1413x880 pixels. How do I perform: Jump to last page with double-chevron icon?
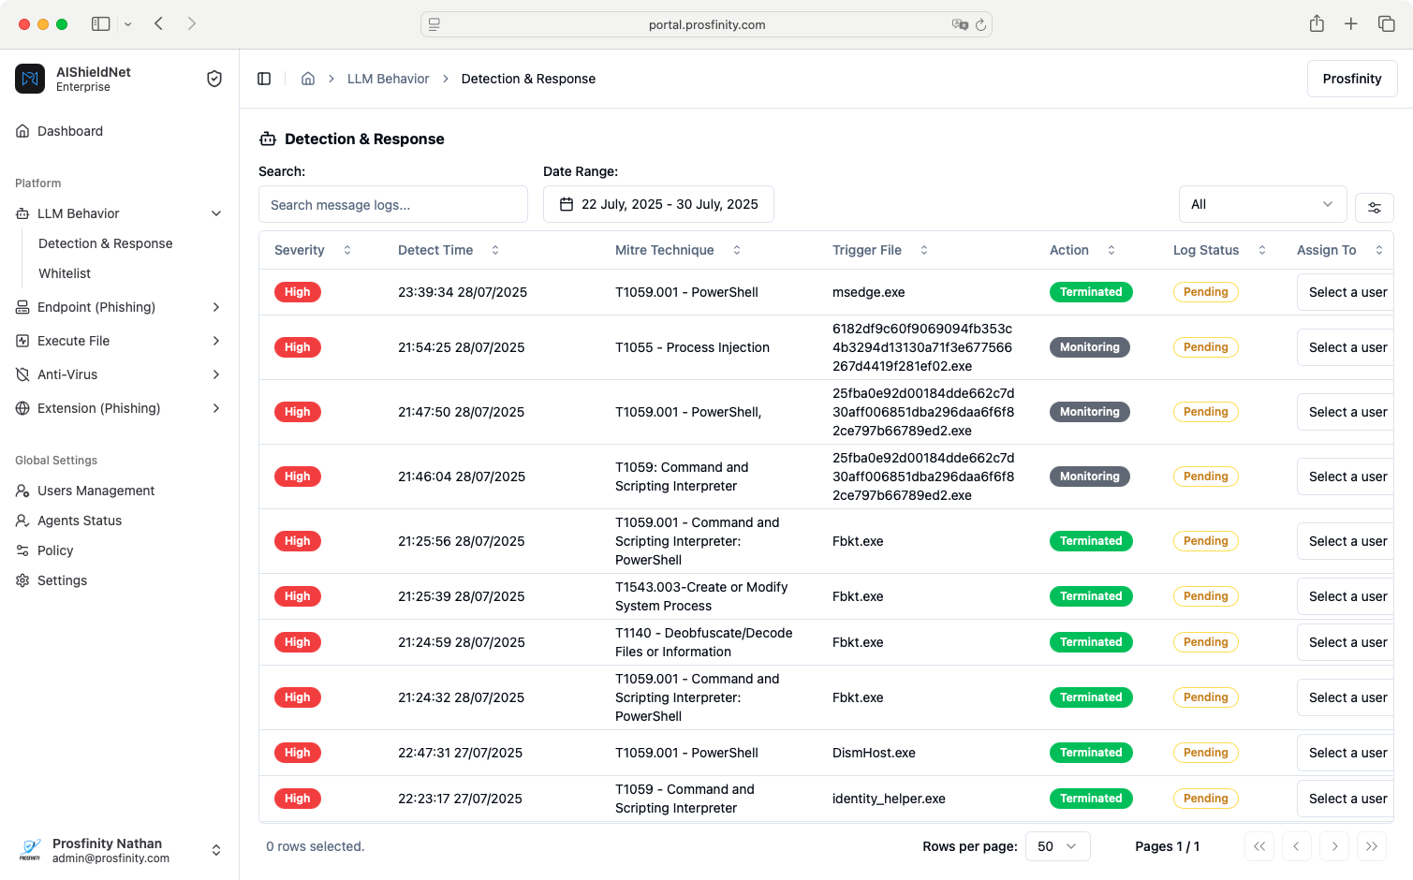point(1371,846)
